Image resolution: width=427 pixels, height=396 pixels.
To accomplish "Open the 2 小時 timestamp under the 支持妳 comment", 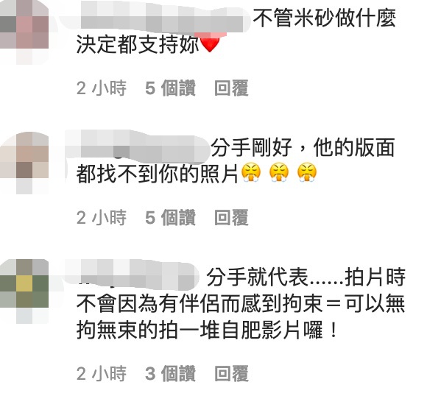I will [102, 88].
